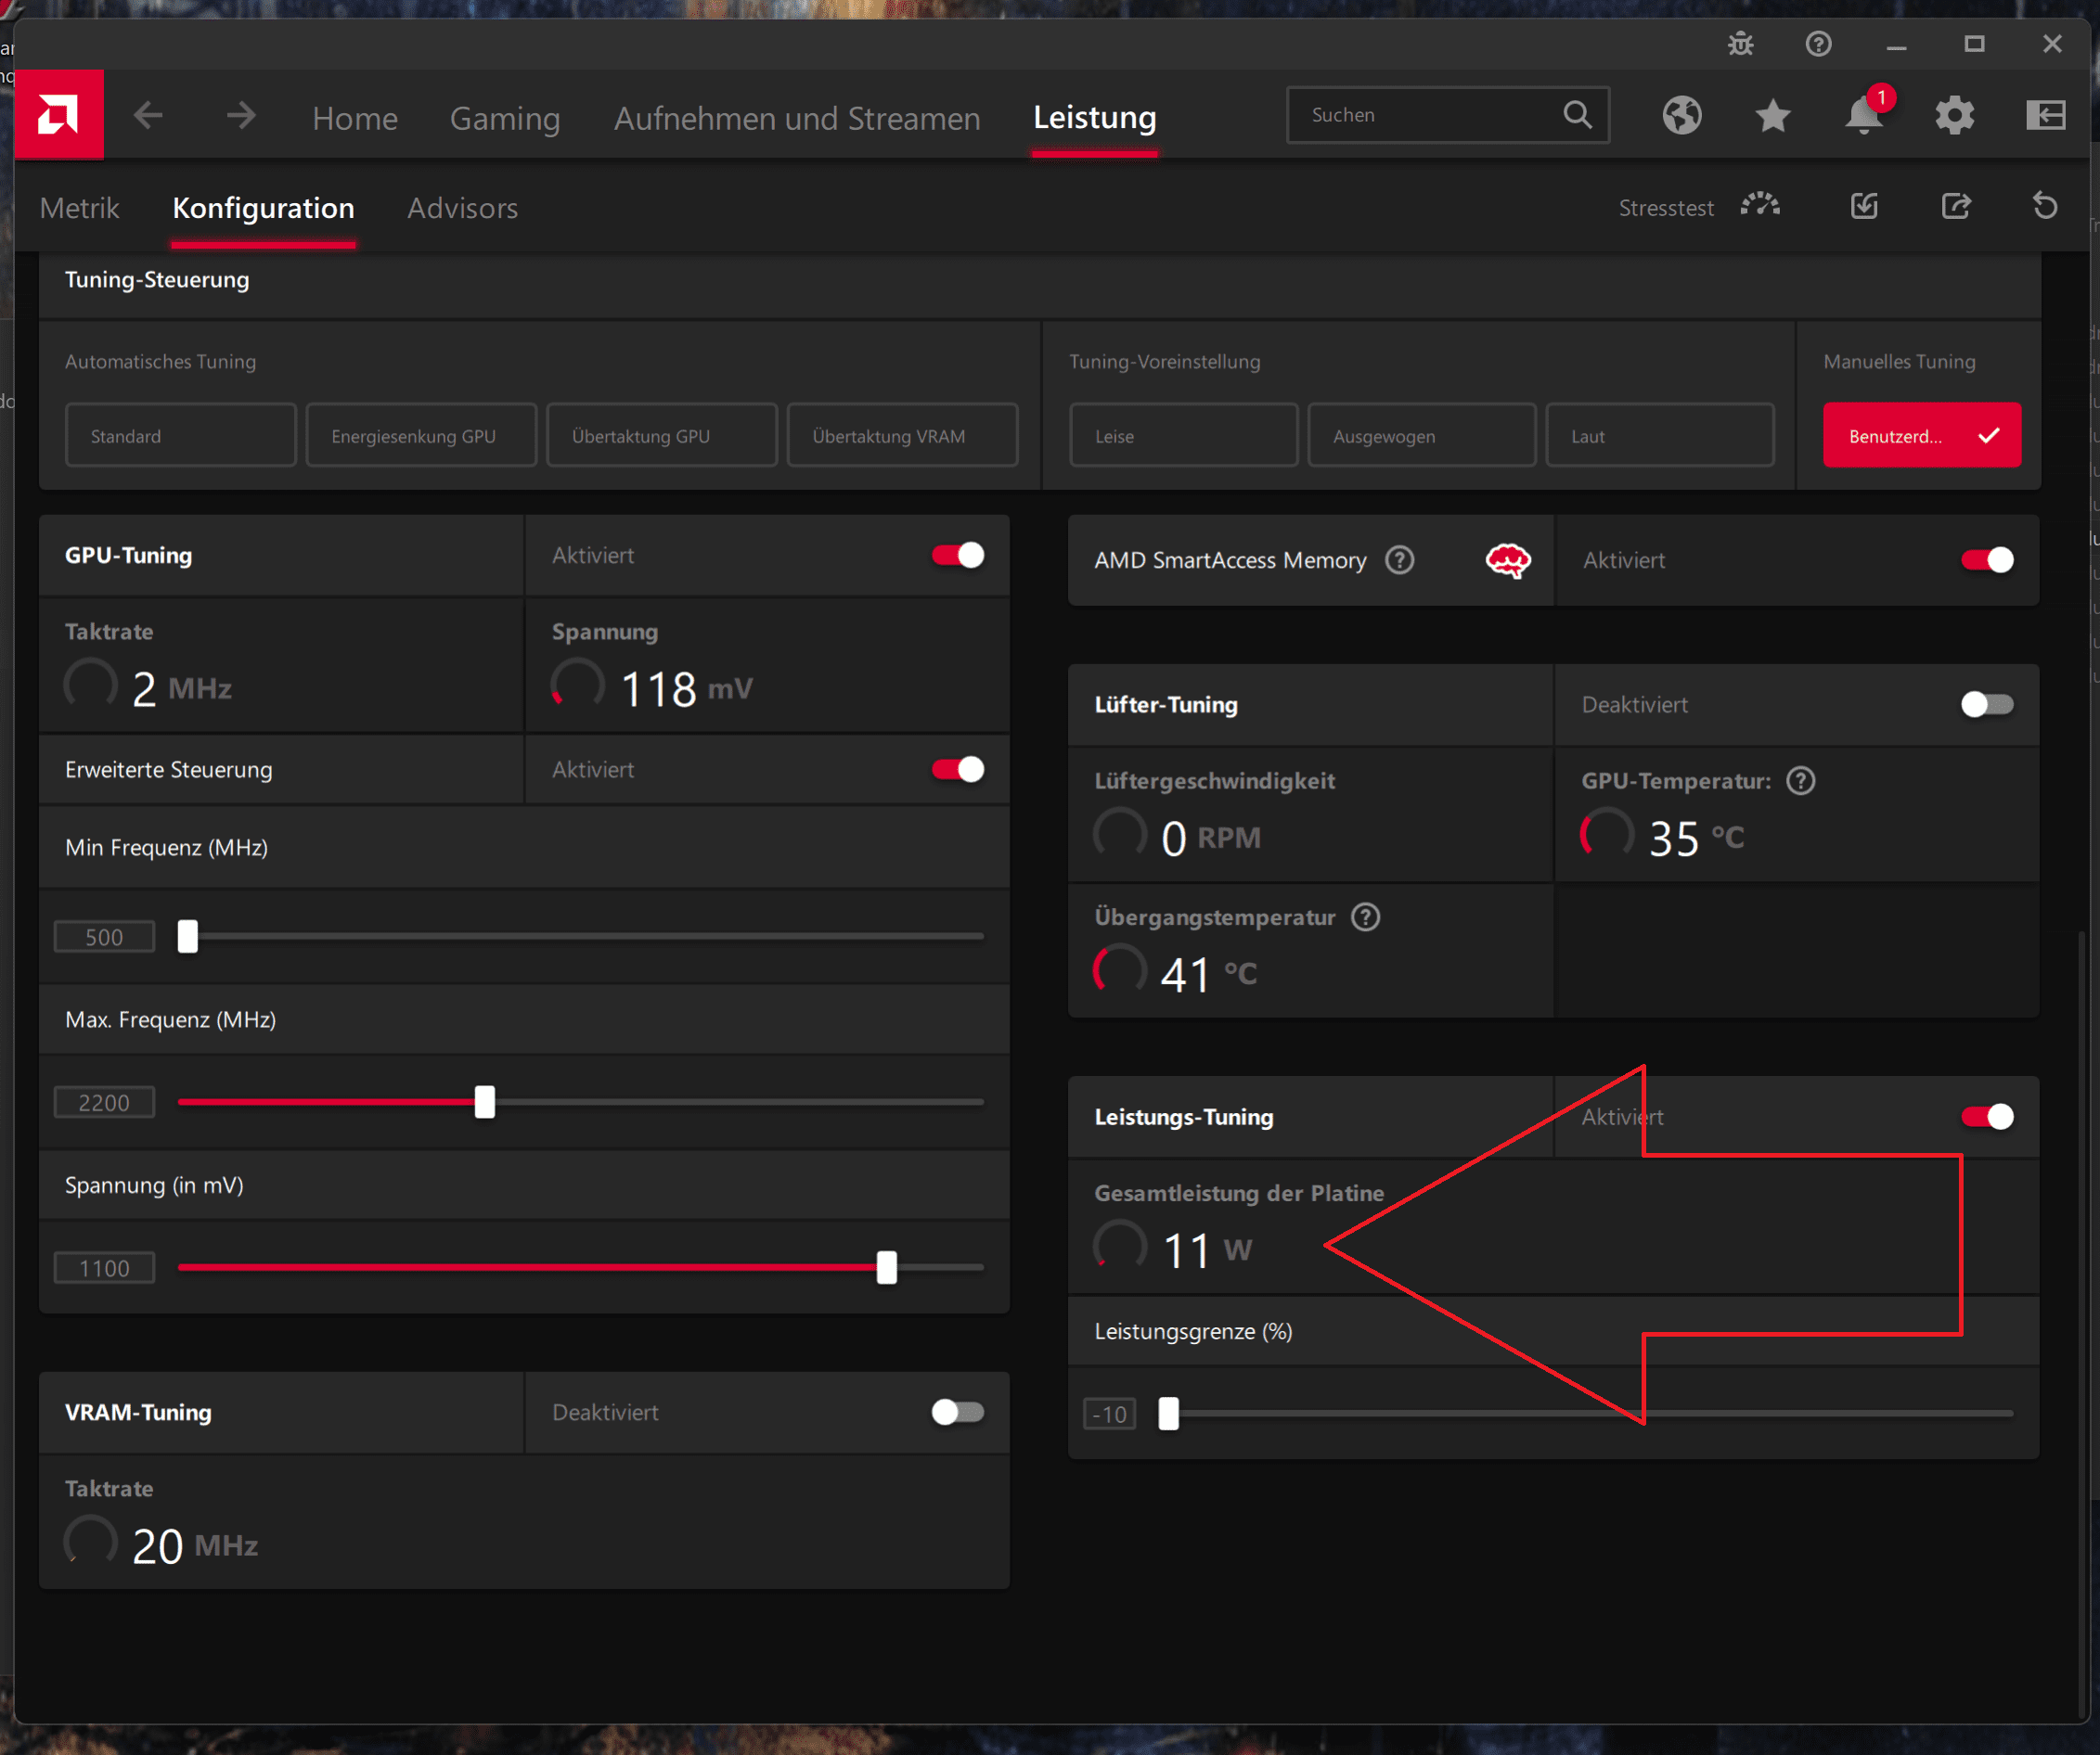Select Übertaktung GPU preset
The width and height of the screenshot is (2100, 1755).
tap(662, 436)
